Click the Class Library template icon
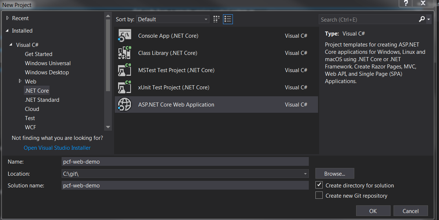Image resolution: width=439 pixels, height=220 pixels. [125, 53]
